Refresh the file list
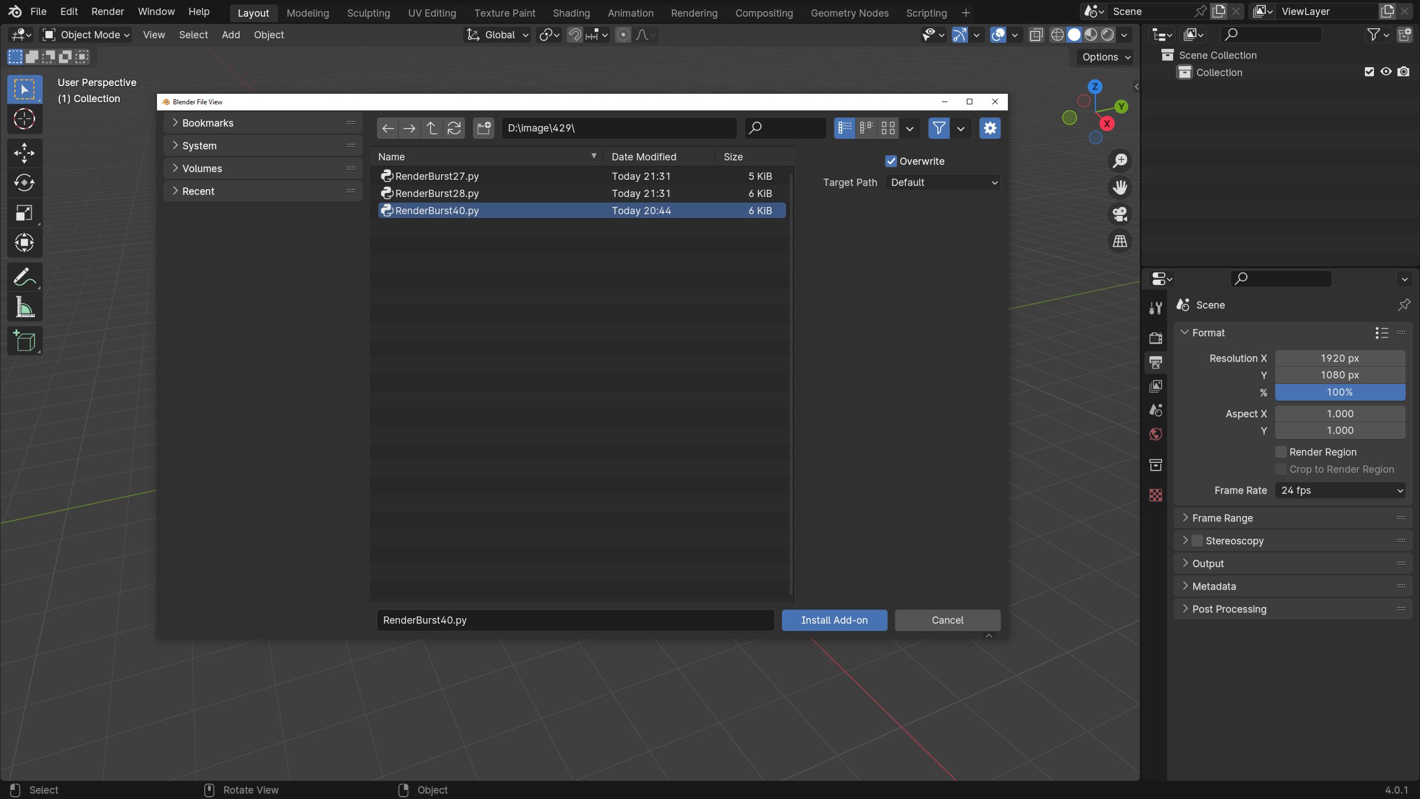The width and height of the screenshot is (1420, 799). tap(454, 128)
